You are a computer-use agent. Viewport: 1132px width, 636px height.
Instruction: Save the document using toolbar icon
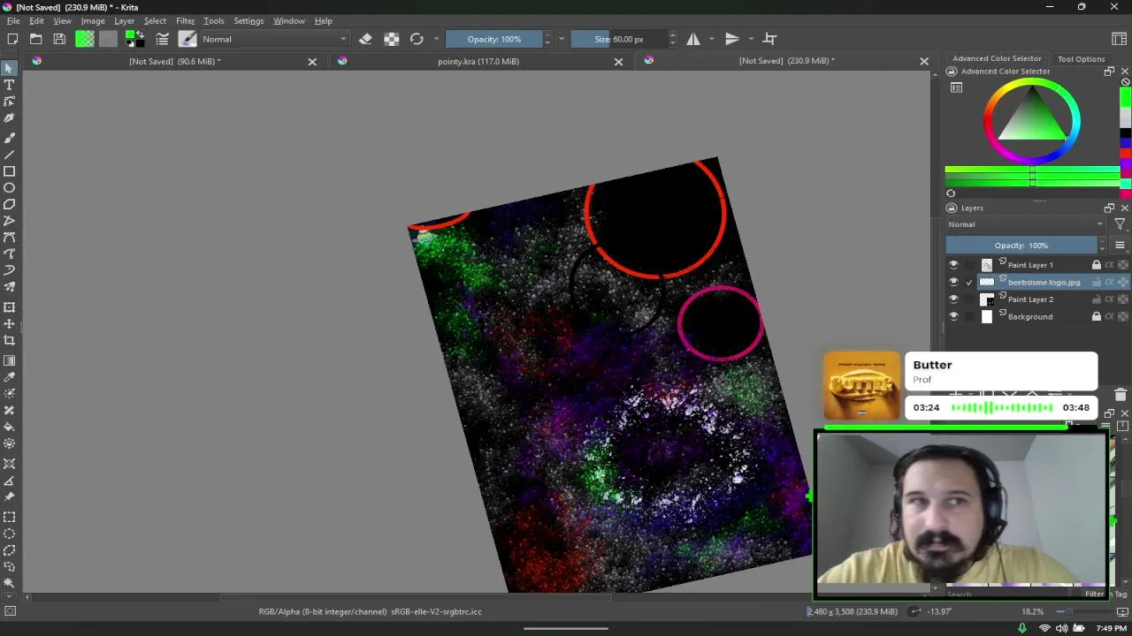pyautogui.click(x=59, y=39)
